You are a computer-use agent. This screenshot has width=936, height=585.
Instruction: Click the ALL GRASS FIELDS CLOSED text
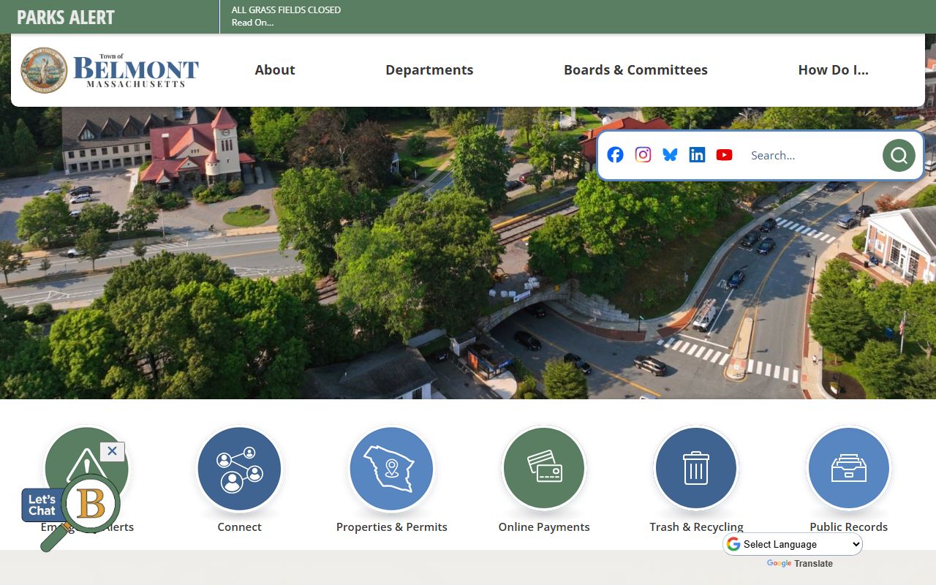[286, 10]
